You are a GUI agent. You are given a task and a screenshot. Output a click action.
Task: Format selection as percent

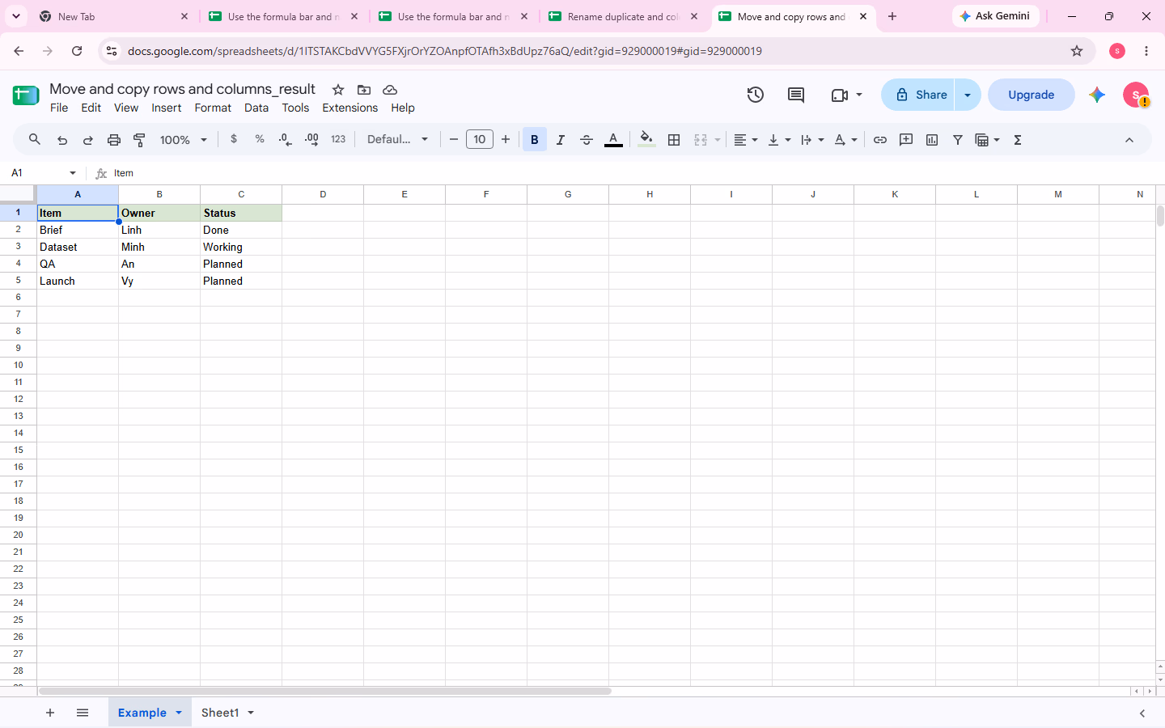click(260, 139)
